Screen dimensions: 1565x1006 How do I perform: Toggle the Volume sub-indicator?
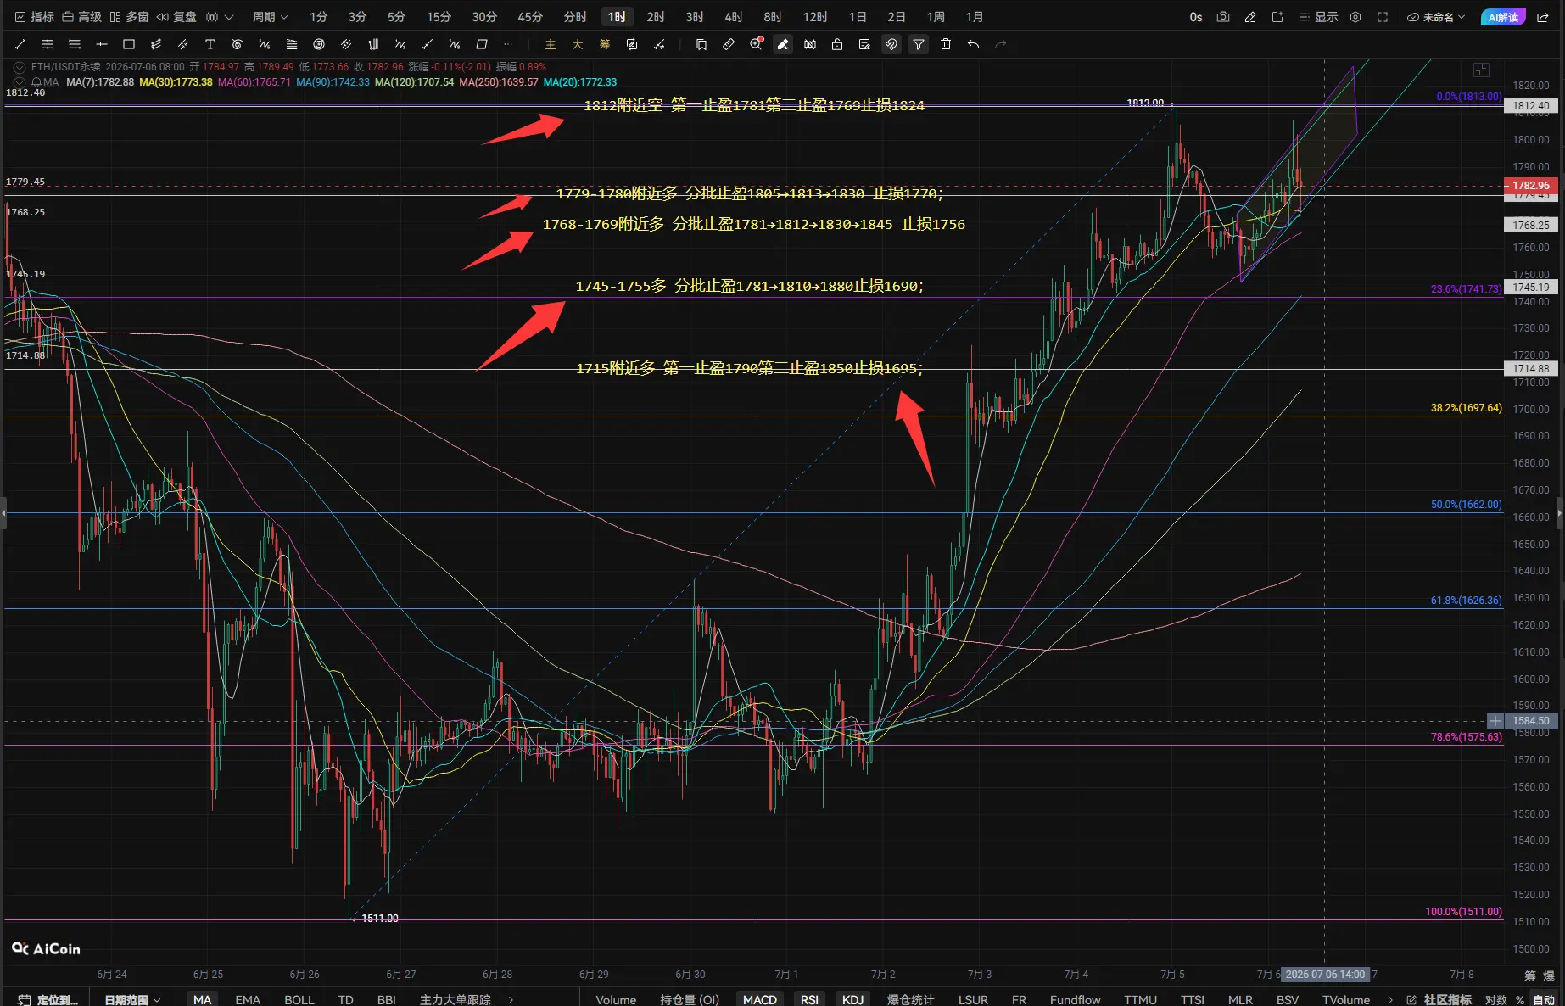pos(616,999)
